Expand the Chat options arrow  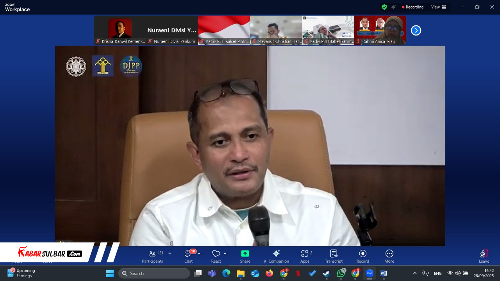[x=199, y=254]
